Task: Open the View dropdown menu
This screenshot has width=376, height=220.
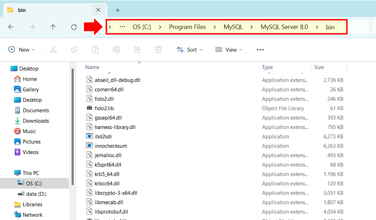Action: pyautogui.click(x=229, y=50)
